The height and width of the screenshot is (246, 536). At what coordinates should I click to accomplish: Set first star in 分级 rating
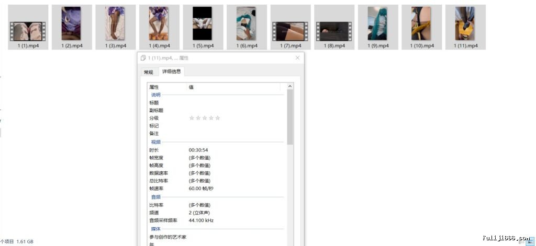pyautogui.click(x=192, y=118)
